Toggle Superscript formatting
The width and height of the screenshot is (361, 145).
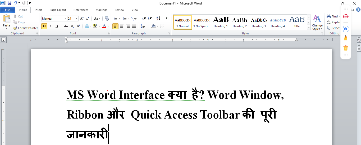[x=79, y=26]
